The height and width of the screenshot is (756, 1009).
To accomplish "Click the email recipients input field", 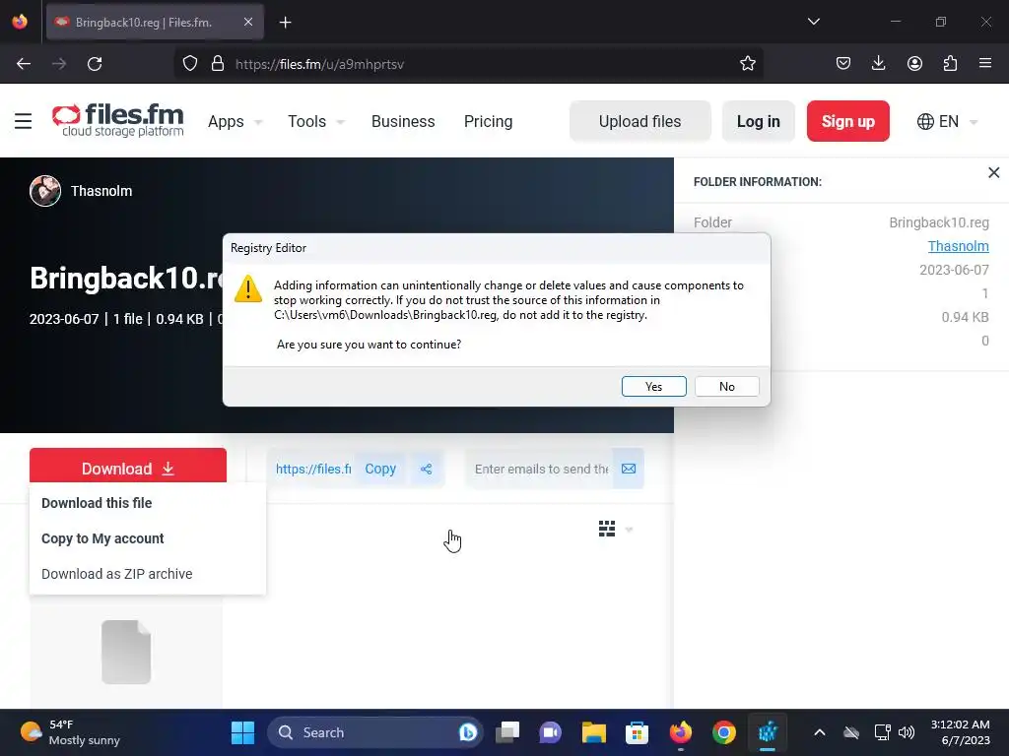I will coord(541,469).
